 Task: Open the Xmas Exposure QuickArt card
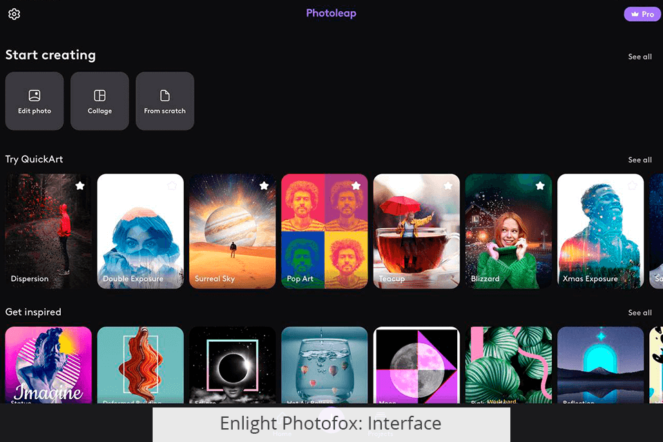point(600,231)
